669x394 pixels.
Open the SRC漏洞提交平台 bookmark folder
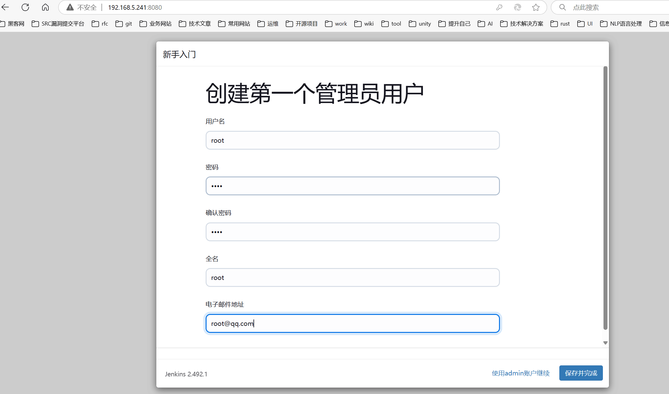point(58,24)
